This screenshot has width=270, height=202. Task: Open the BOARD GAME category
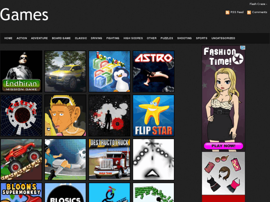point(61,38)
